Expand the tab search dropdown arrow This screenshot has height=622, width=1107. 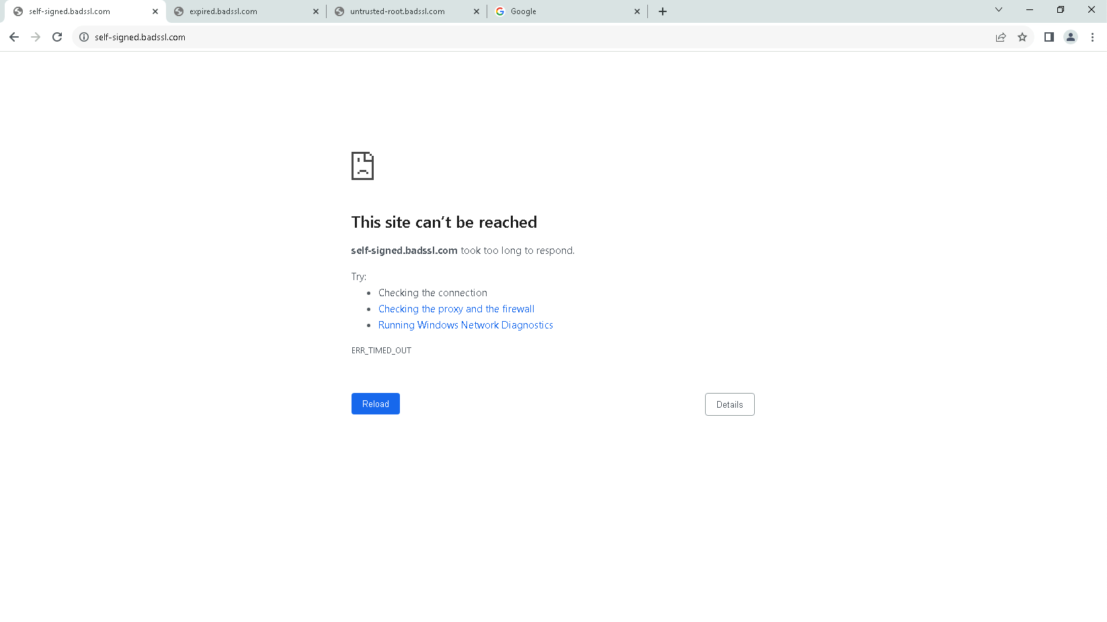[x=999, y=9]
